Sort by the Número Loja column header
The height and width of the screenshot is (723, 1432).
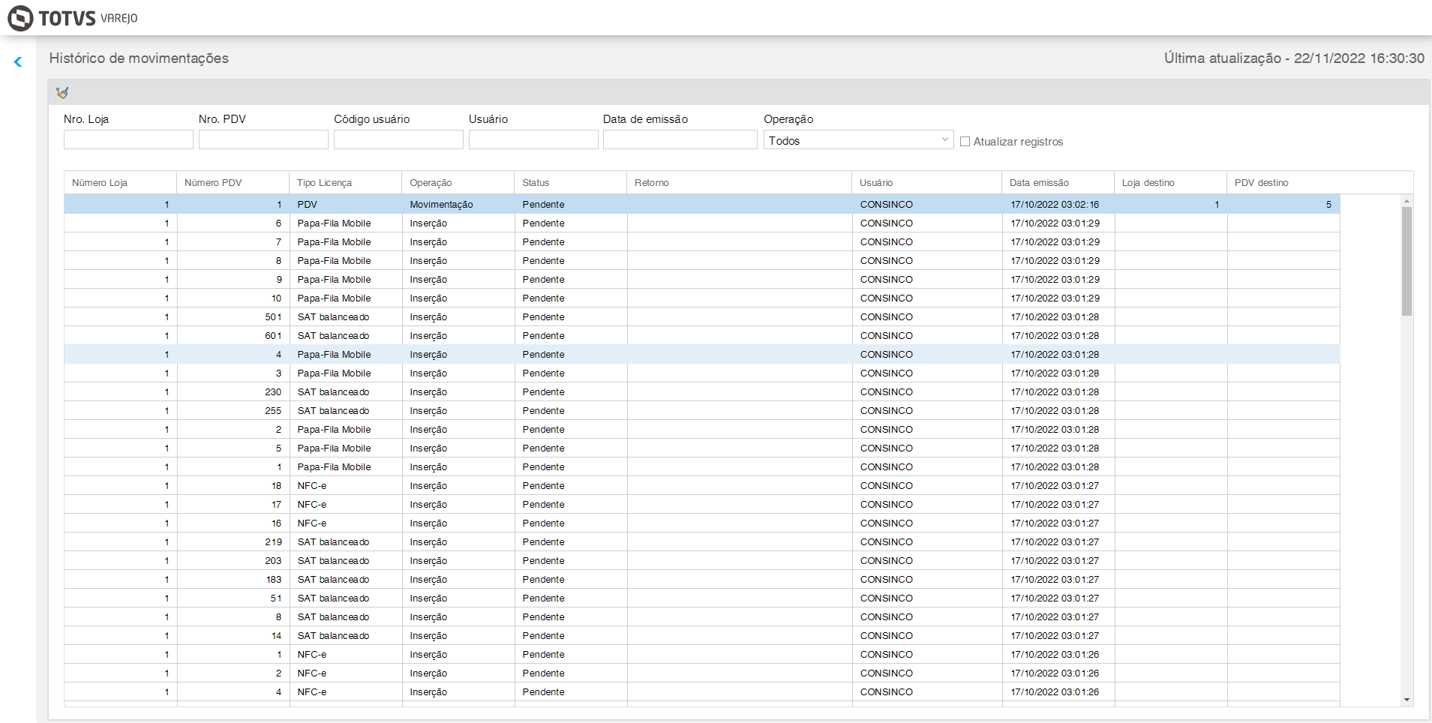click(x=120, y=183)
